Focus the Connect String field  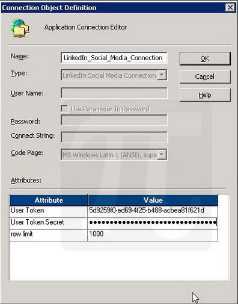click(x=114, y=137)
